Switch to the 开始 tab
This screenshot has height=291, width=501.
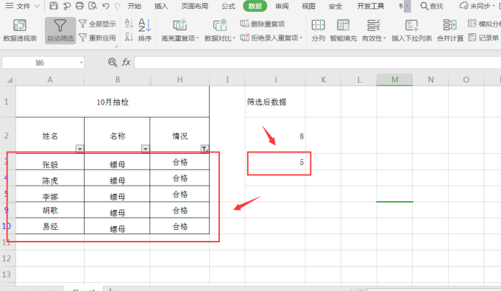[x=135, y=6]
